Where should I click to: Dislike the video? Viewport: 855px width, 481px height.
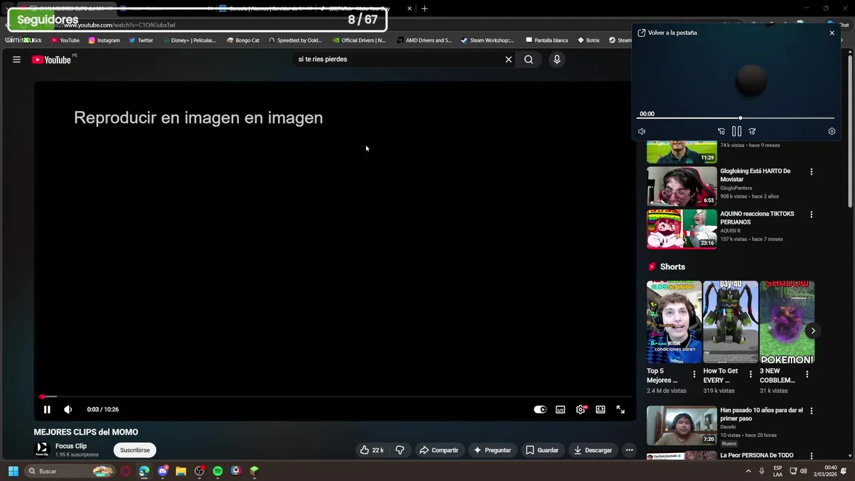click(x=399, y=450)
